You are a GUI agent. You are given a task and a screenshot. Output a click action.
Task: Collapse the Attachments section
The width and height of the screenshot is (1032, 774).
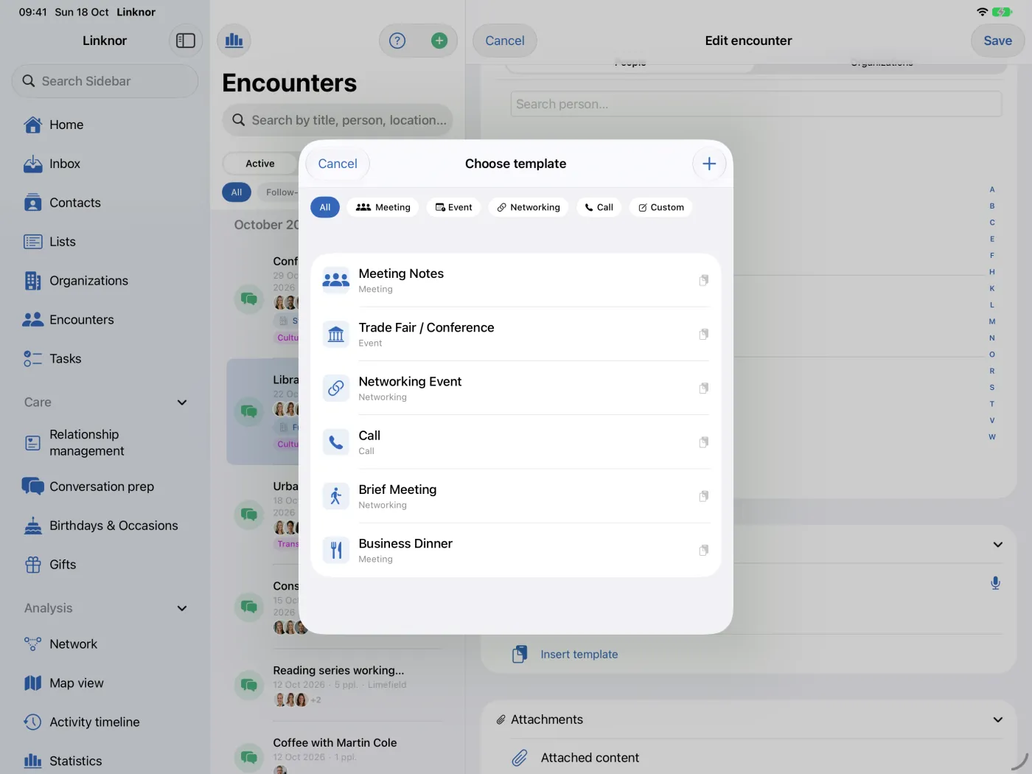[x=997, y=719]
